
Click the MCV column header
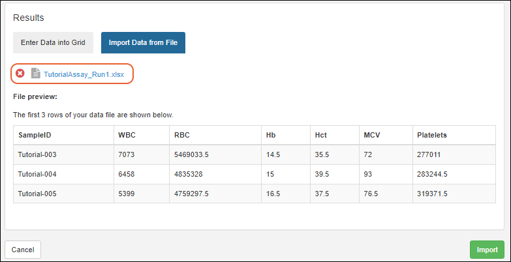point(372,135)
